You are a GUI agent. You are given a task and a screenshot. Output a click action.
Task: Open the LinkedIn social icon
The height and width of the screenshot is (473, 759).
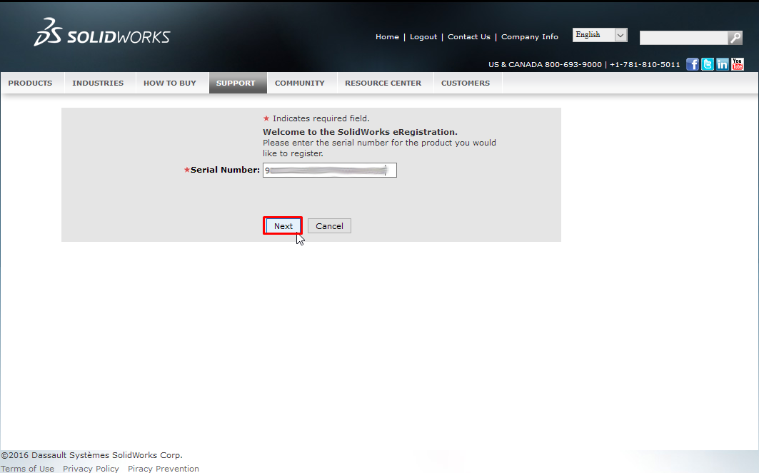tap(723, 64)
